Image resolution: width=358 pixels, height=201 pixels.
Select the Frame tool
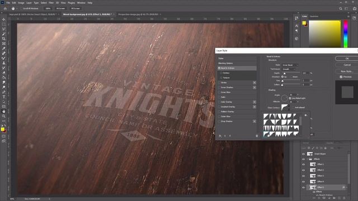(4, 44)
